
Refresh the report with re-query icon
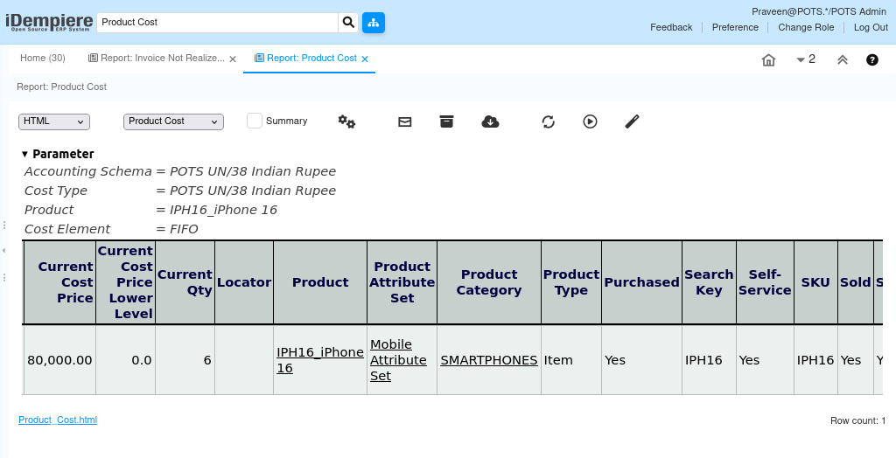pyautogui.click(x=548, y=121)
